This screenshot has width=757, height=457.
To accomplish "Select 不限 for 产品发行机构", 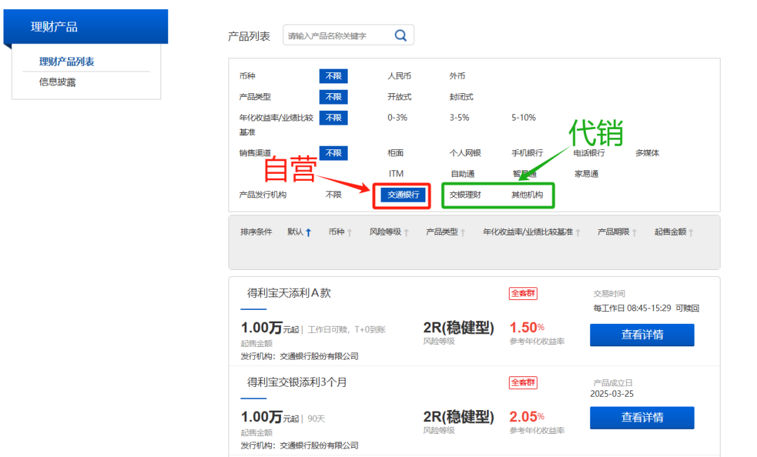I will pyautogui.click(x=333, y=195).
